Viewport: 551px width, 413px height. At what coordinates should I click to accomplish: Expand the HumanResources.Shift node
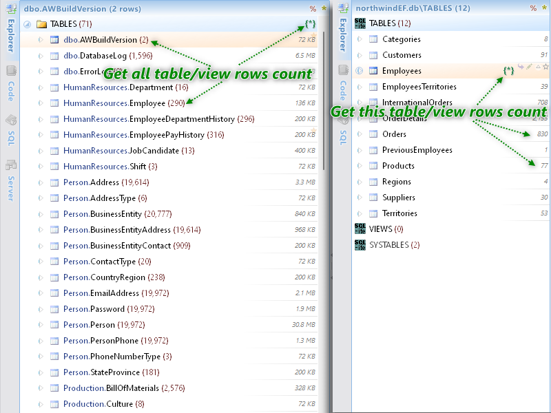(x=41, y=167)
